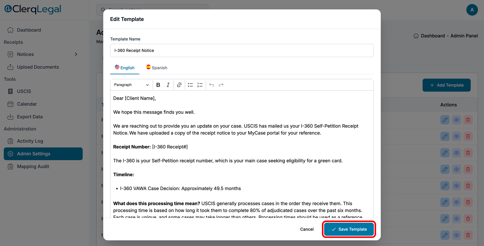Click the 'Admin Panel' breadcrumb text

[x=464, y=36]
